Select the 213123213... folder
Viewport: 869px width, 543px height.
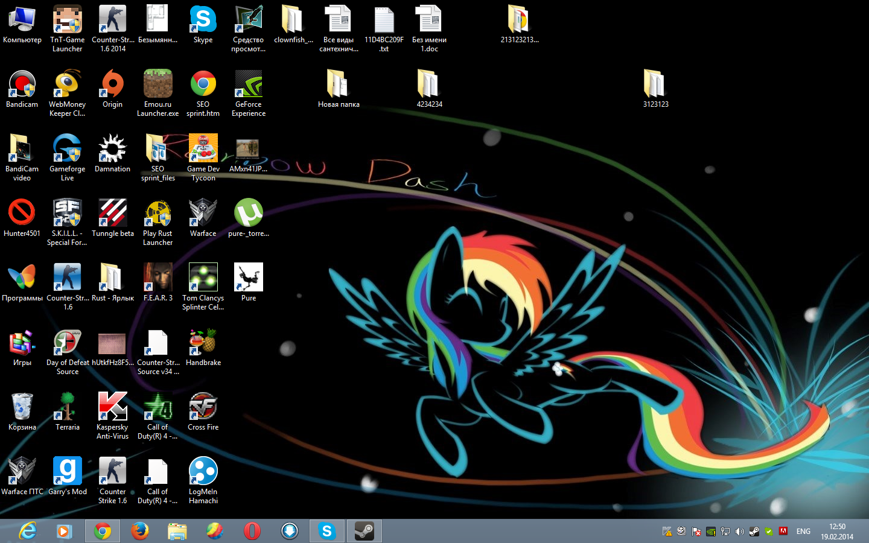520,25
